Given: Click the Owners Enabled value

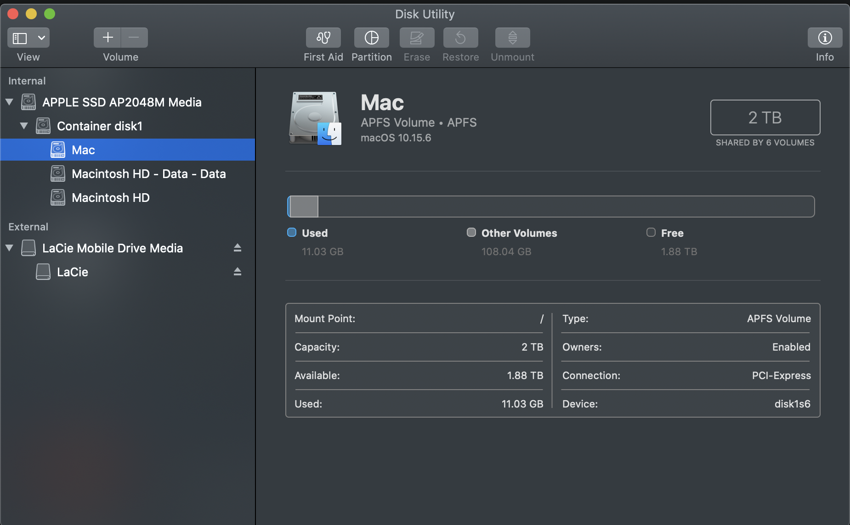Looking at the screenshot, I should [x=791, y=347].
